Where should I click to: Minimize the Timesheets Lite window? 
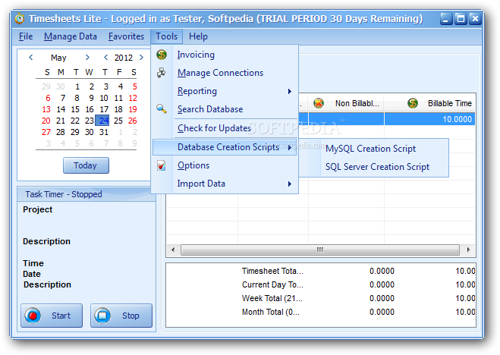(x=446, y=19)
